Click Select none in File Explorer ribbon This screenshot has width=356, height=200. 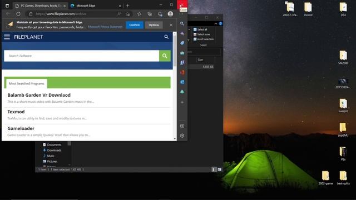[201, 34]
